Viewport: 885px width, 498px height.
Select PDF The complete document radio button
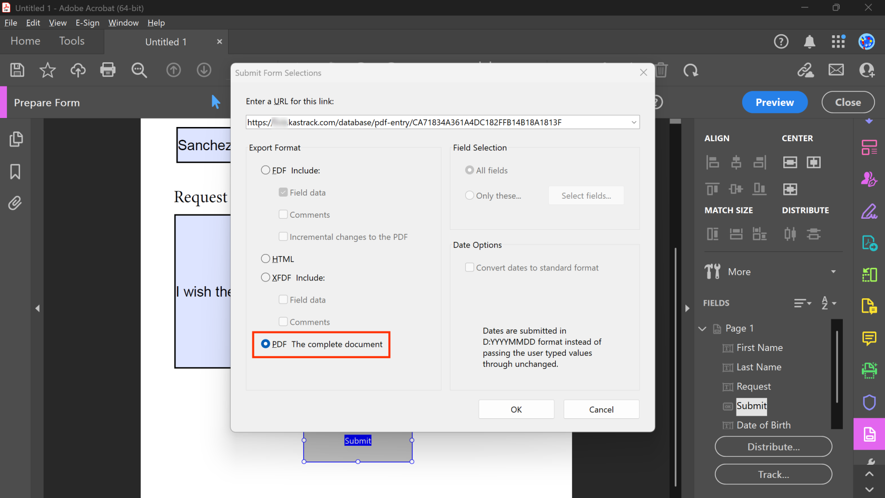pyautogui.click(x=265, y=344)
